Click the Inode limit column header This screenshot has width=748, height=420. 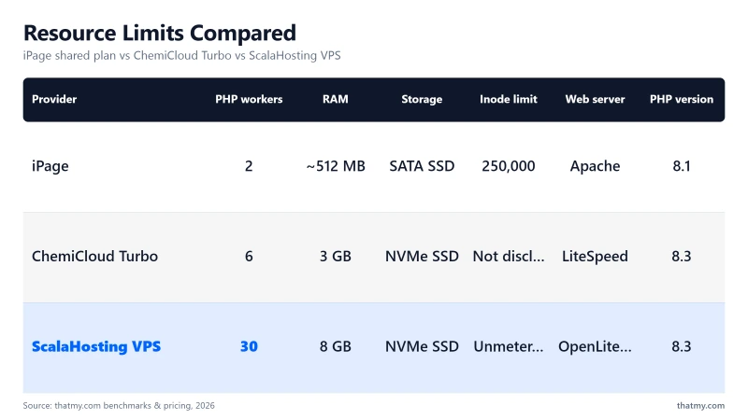[x=509, y=99]
